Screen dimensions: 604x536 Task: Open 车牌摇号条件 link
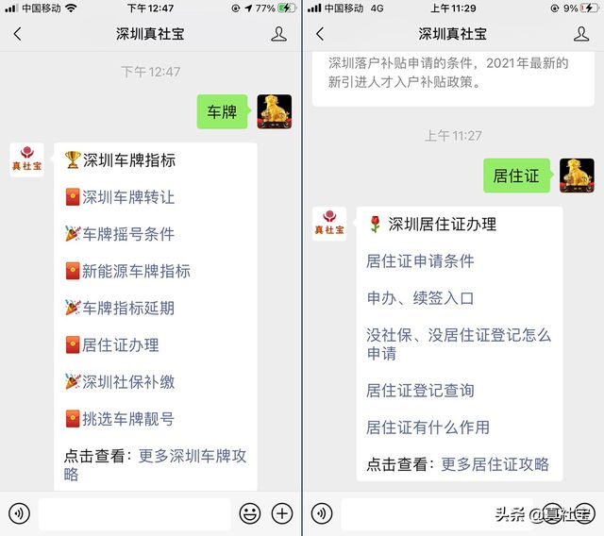coord(128,234)
